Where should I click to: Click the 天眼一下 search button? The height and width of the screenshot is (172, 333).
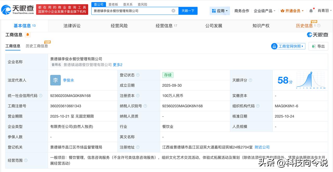188,11
